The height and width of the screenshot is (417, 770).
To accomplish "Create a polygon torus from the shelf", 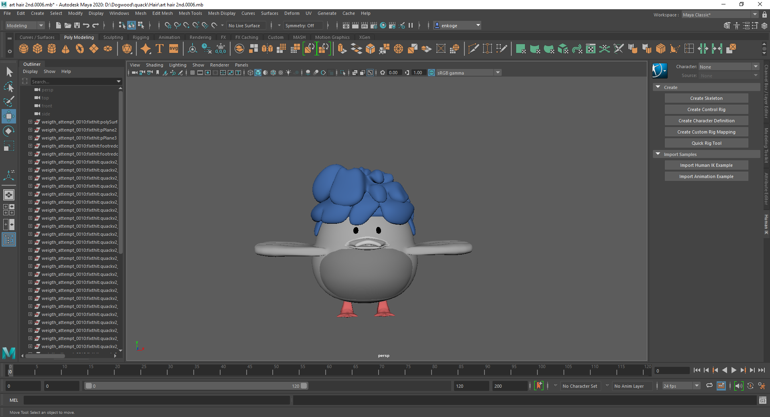I will tap(80, 49).
